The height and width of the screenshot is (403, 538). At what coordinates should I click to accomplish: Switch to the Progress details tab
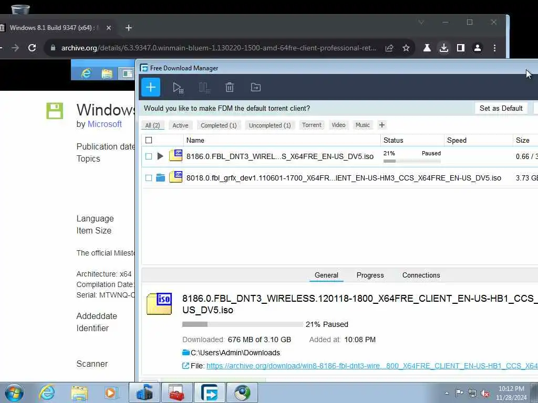pos(370,275)
